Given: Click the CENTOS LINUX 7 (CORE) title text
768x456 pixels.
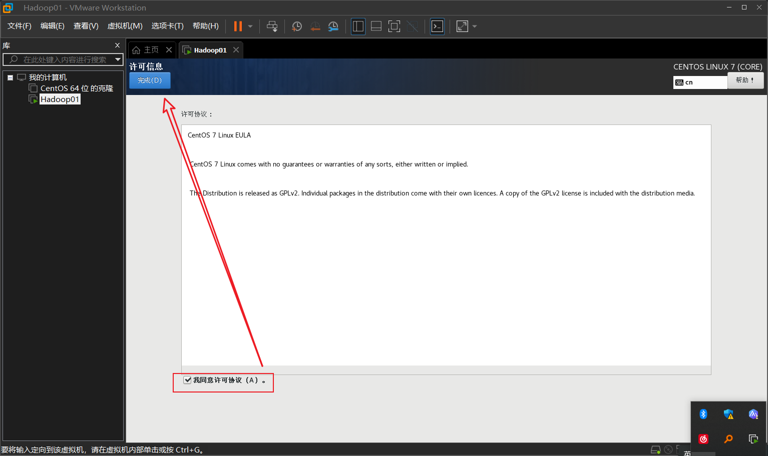Looking at the screenshot, I should [717, 67].
